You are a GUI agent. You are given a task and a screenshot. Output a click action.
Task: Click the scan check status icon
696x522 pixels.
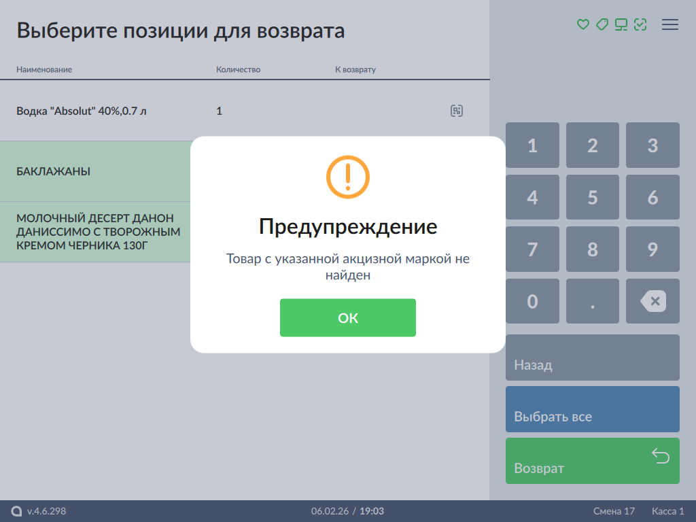(640, 25)
